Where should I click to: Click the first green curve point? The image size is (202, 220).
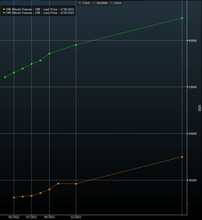(x=5, y=77)
